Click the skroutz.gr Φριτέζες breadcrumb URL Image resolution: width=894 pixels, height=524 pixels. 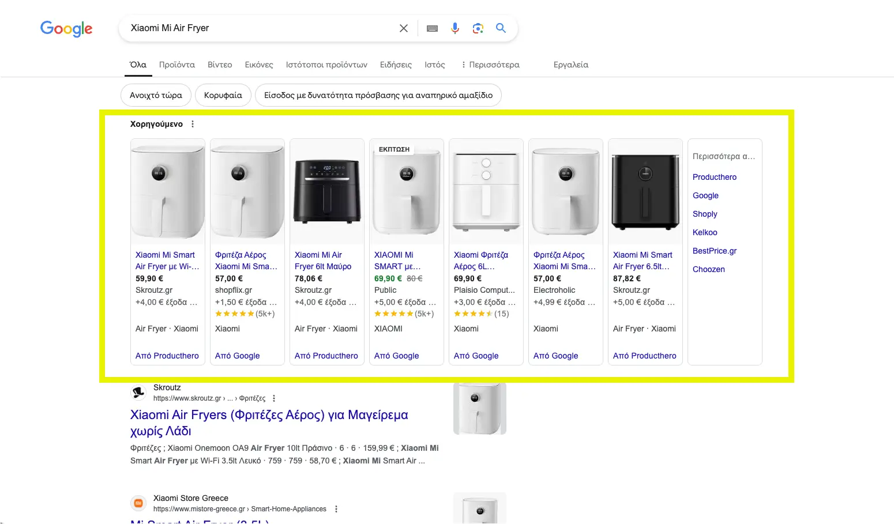coord(209,398)
